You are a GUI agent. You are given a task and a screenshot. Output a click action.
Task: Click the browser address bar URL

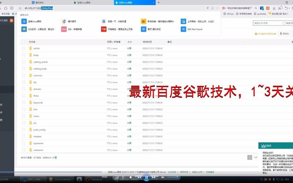point(39,8)
